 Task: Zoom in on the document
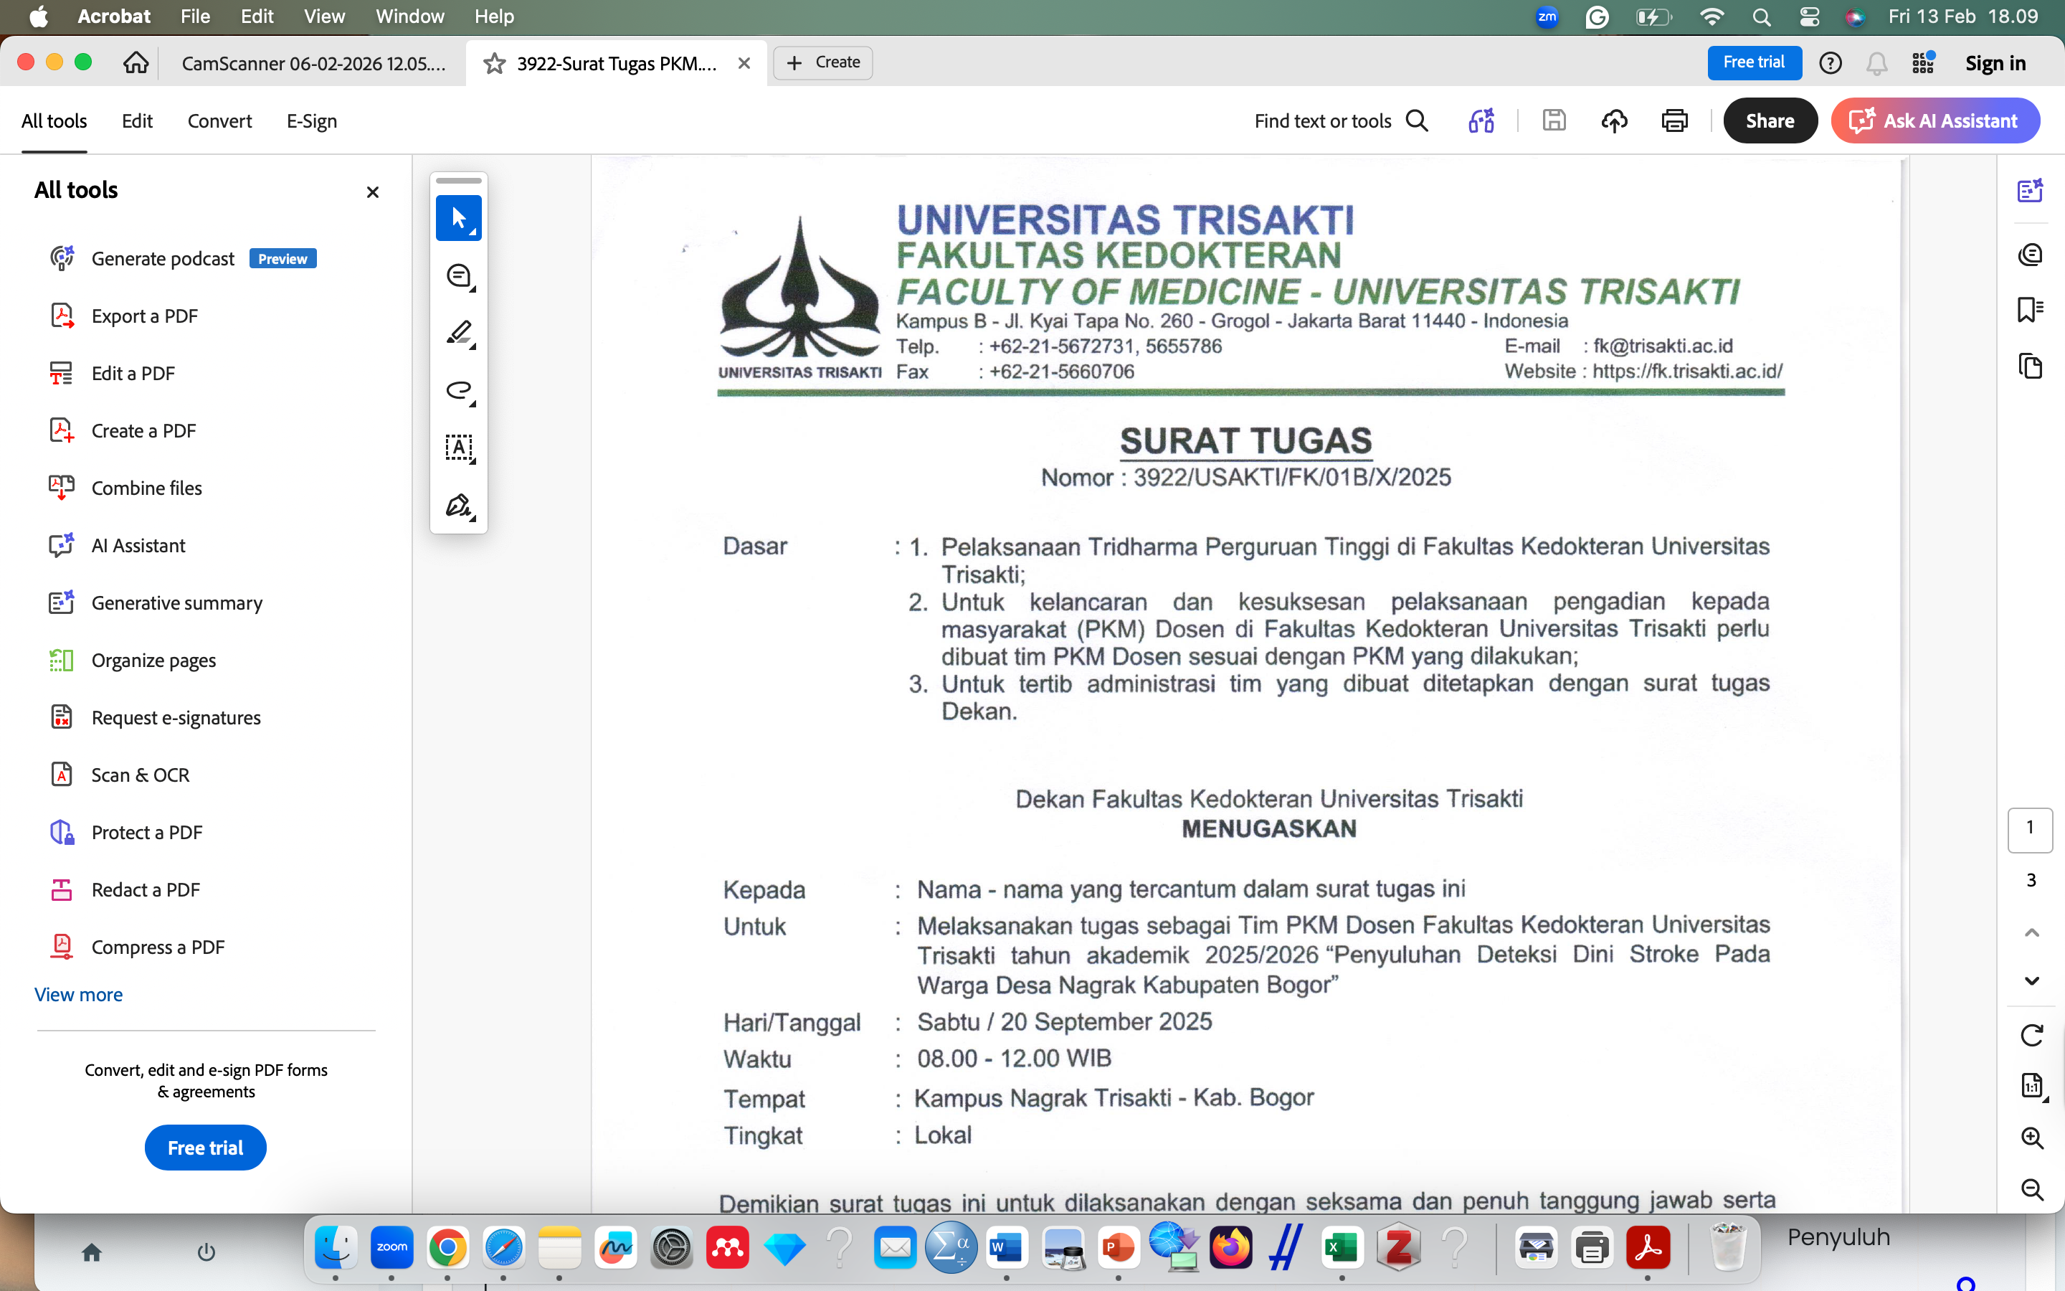(x=2031, y=1138)
